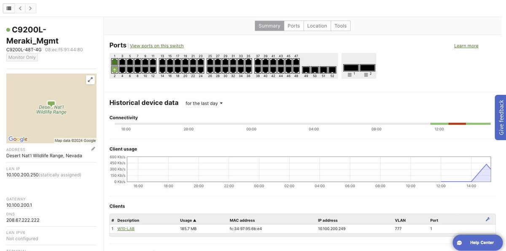The height and width of the screenshot is (251, 506).
Task: Switch to the Location tab
Action: coord(317,26)
